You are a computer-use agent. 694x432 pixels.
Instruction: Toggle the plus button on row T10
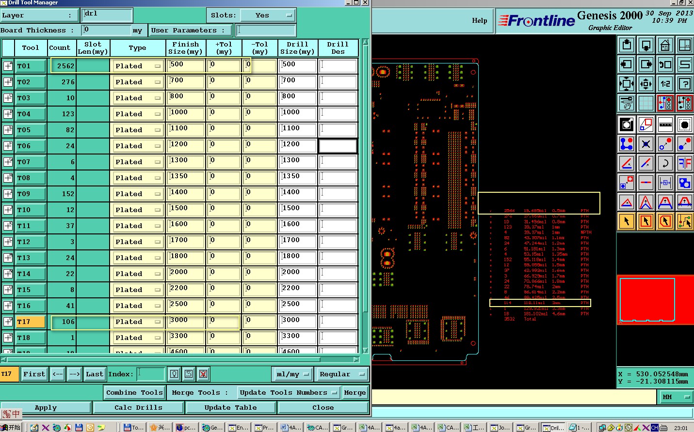click(8, 210)
